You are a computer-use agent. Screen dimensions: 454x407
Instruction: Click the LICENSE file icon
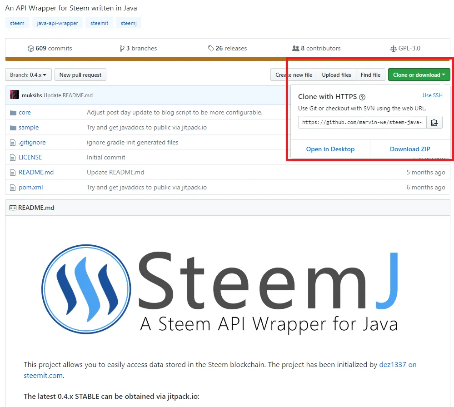13,158
